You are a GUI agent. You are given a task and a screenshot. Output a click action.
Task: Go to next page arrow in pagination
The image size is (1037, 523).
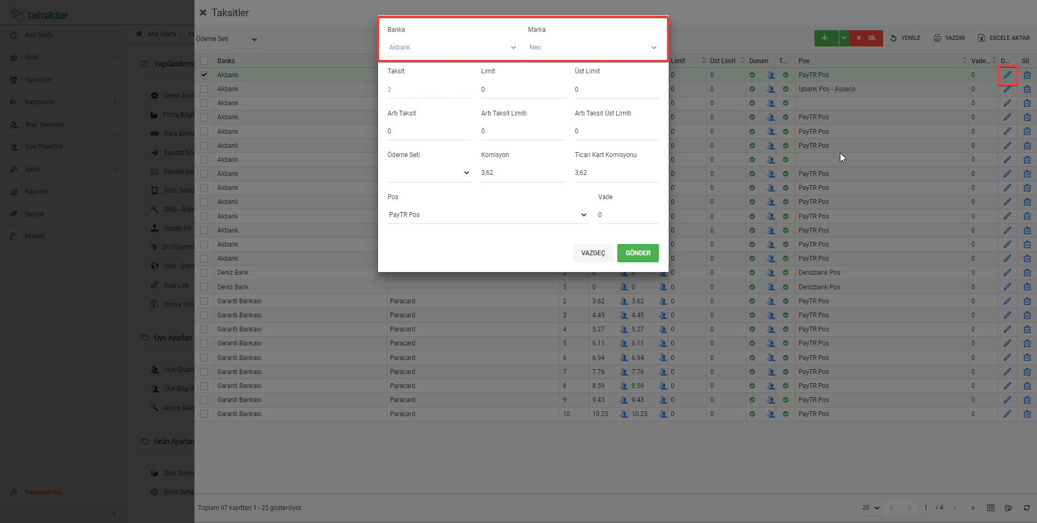click(955, 508)
